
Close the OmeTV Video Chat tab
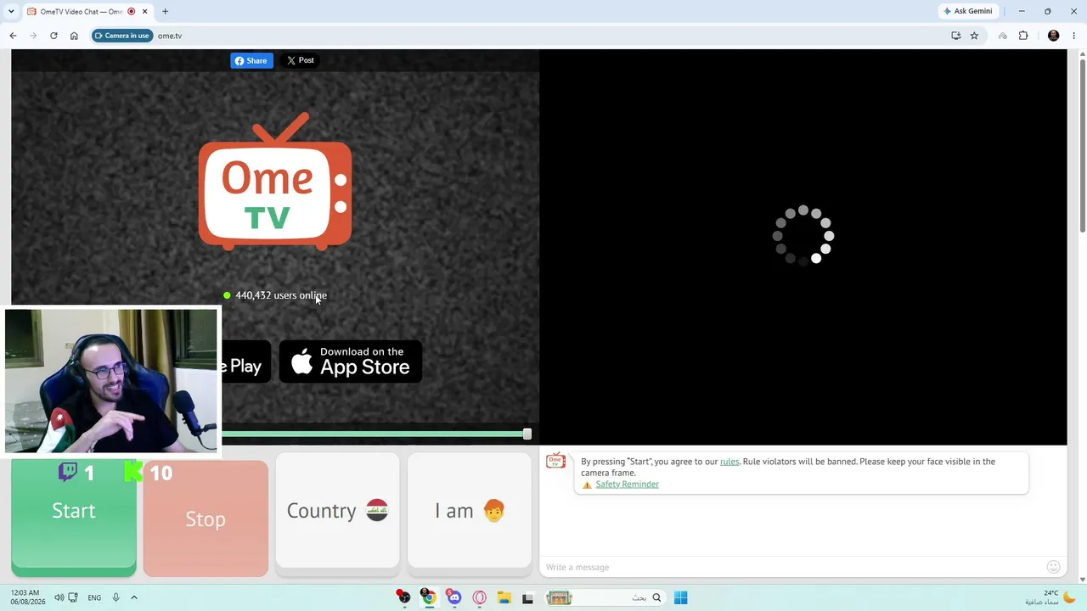click(145, 12)
